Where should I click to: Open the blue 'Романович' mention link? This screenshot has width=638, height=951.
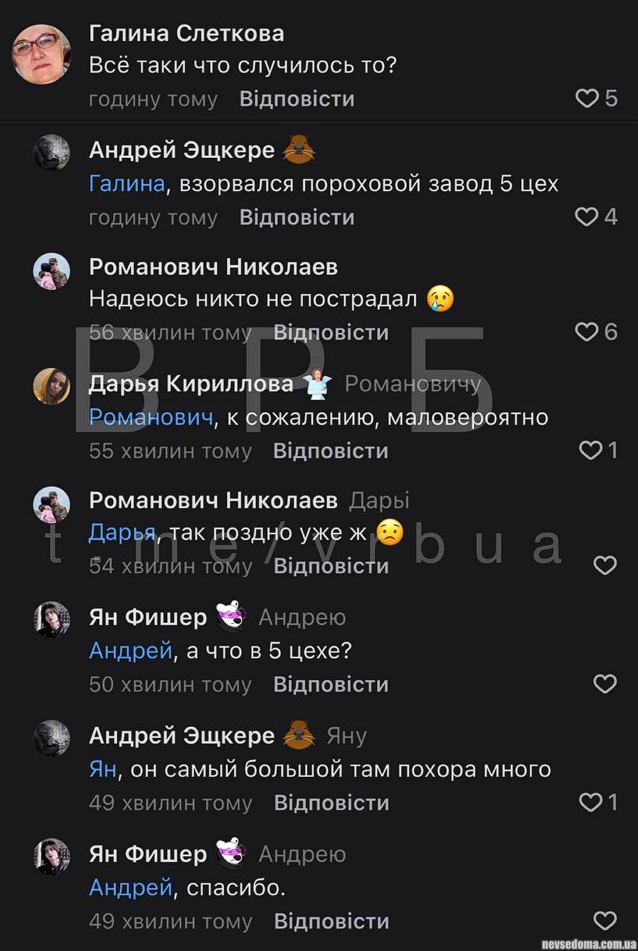click(150, 417)
